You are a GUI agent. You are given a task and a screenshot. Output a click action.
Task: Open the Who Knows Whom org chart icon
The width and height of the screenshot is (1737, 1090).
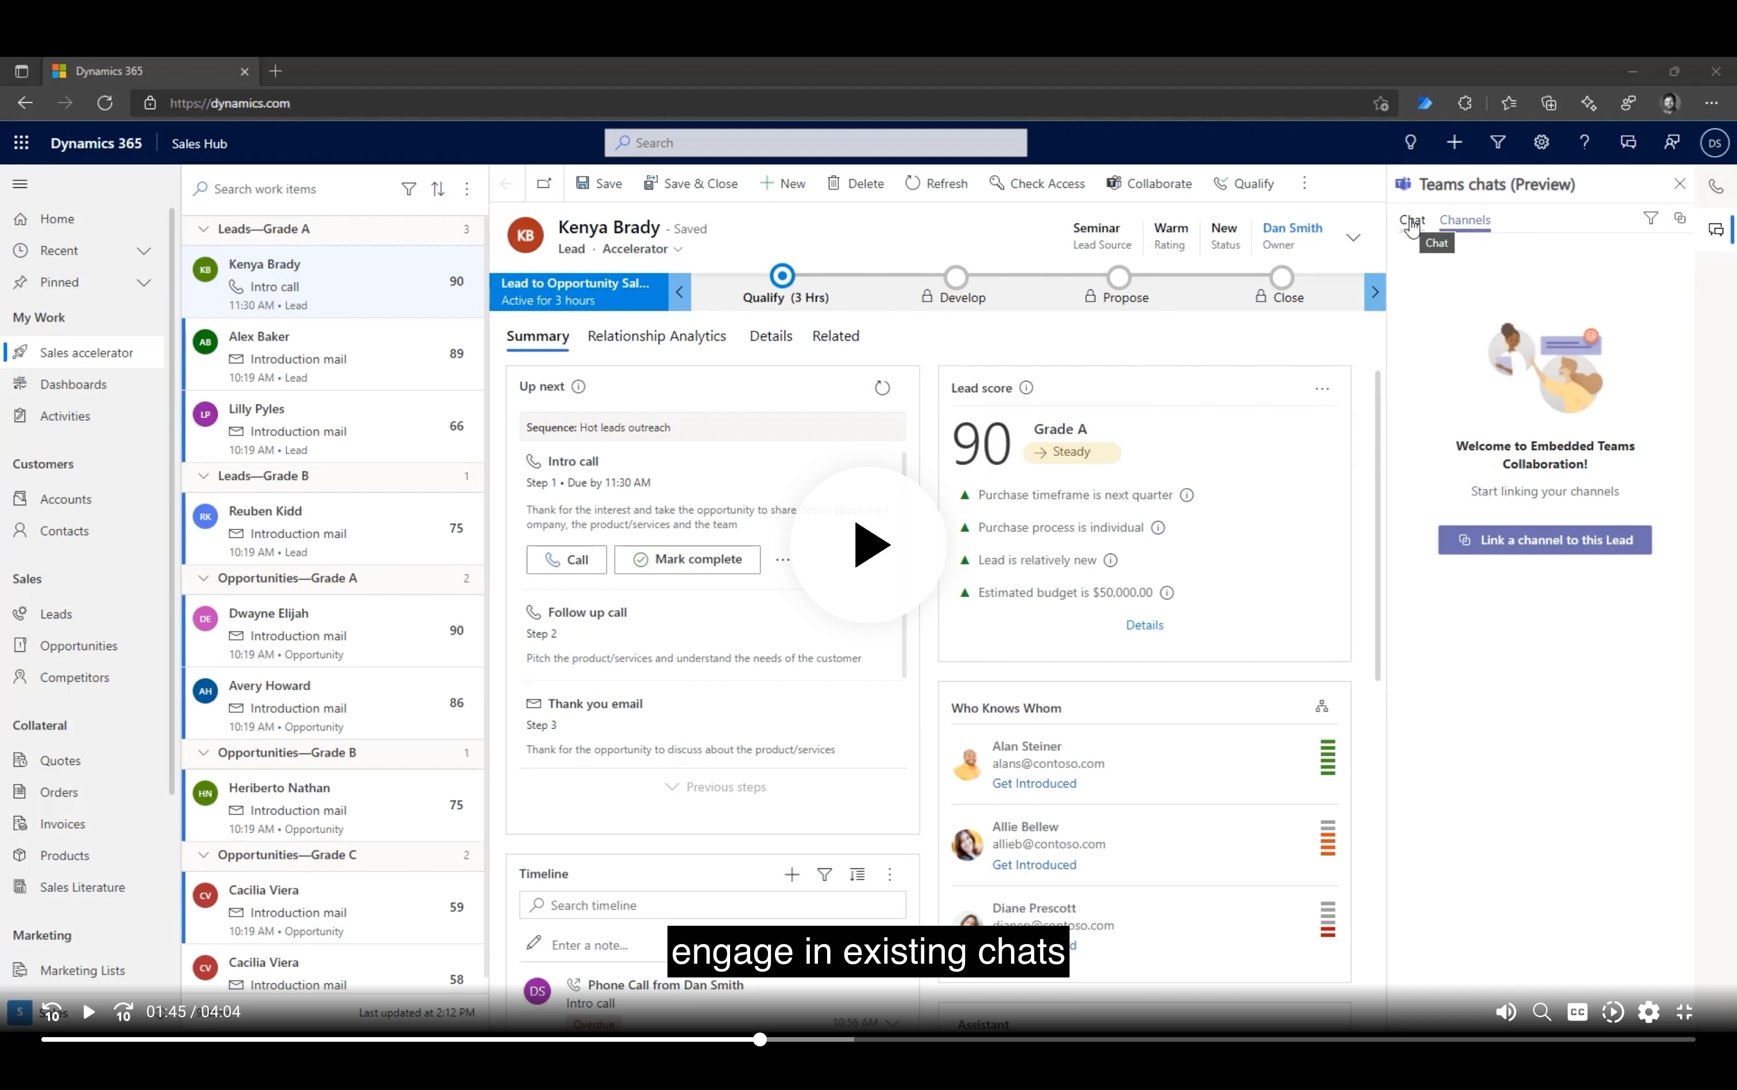click(1322, 706)
